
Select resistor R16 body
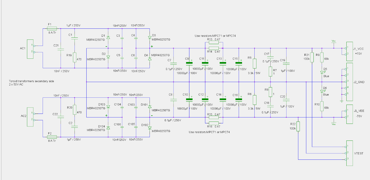(x=214, y=123)
